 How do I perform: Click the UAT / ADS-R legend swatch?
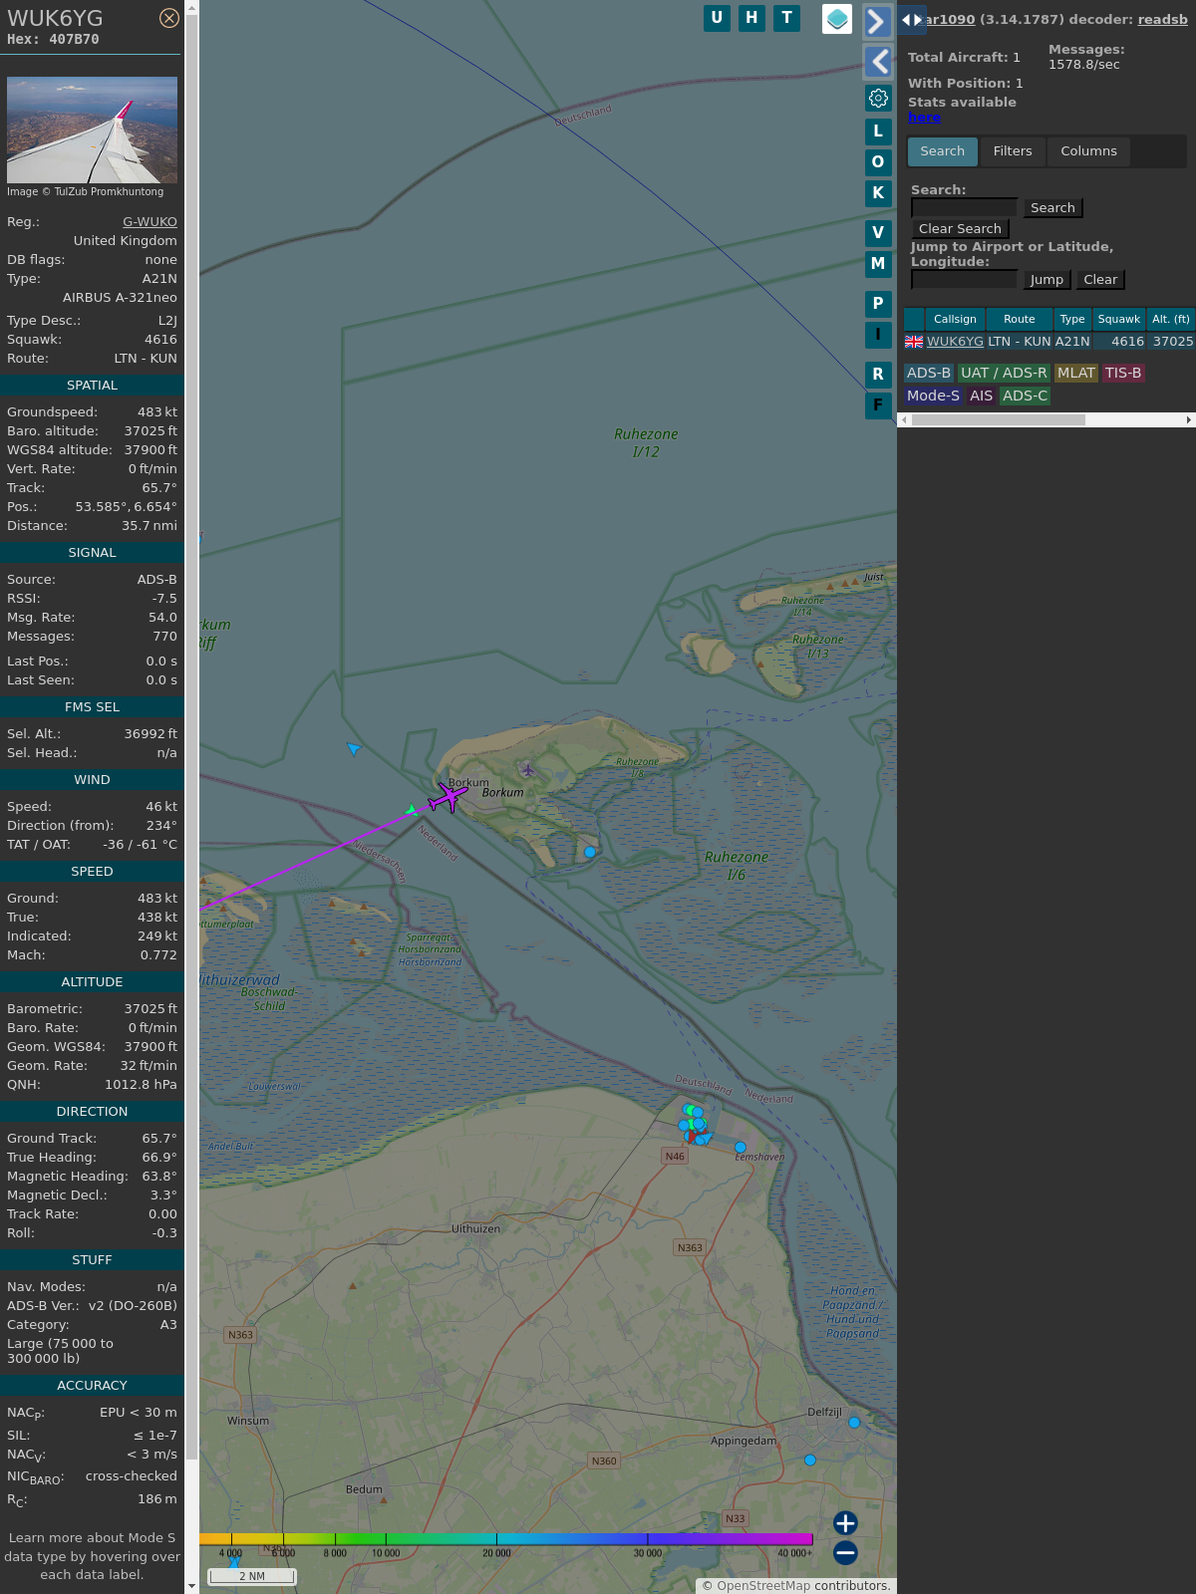coord(1004,373)
